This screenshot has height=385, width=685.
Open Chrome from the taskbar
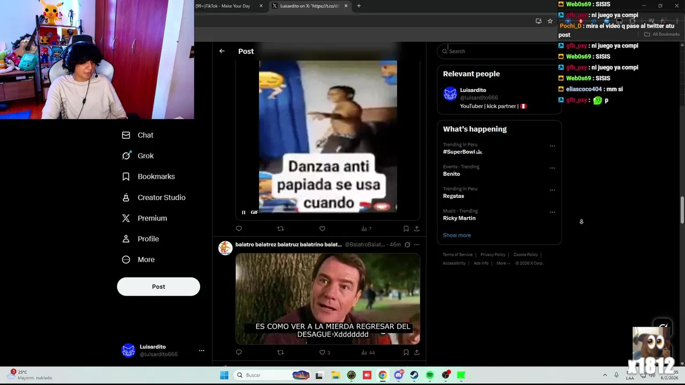pyautogui.click(x=383, y=375)
